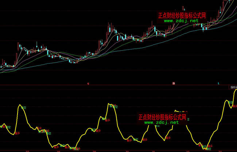
Task: Click the leftmost green 做空 signal label
Action: (x=7, y=127)
